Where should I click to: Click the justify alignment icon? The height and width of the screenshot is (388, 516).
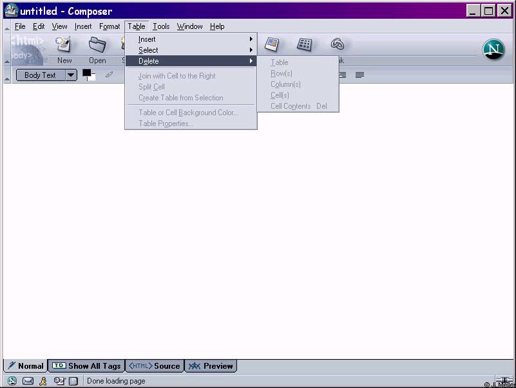359,75
